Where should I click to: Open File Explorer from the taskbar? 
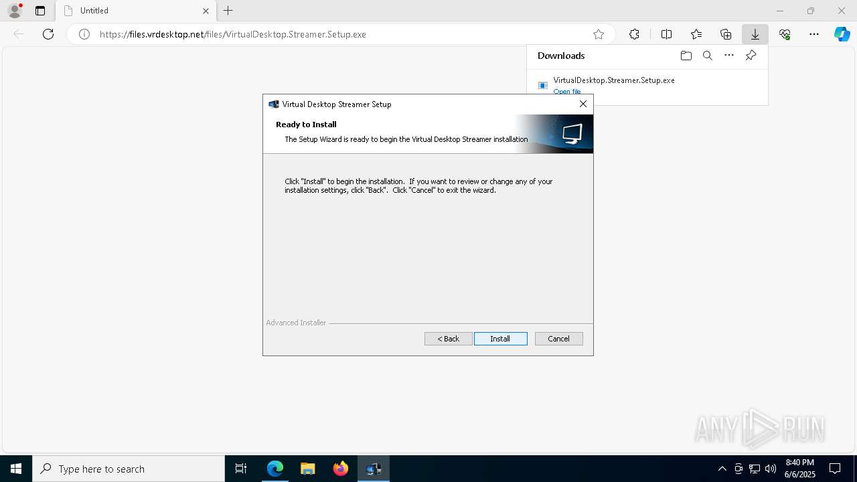tap(307, 469)
